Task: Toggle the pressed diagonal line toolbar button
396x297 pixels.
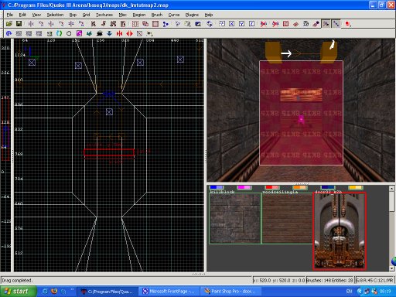Action: pos(336,24)
